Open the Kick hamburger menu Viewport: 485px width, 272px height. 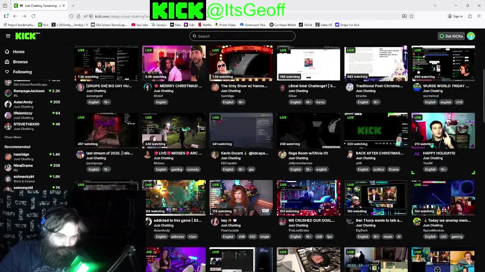[8, 36]
